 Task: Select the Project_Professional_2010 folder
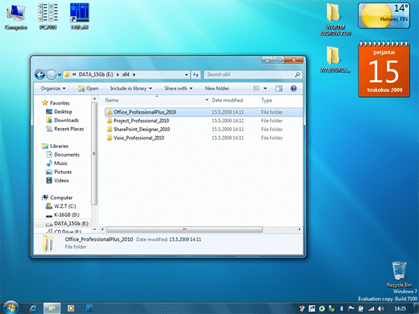(x=204, y=121)
